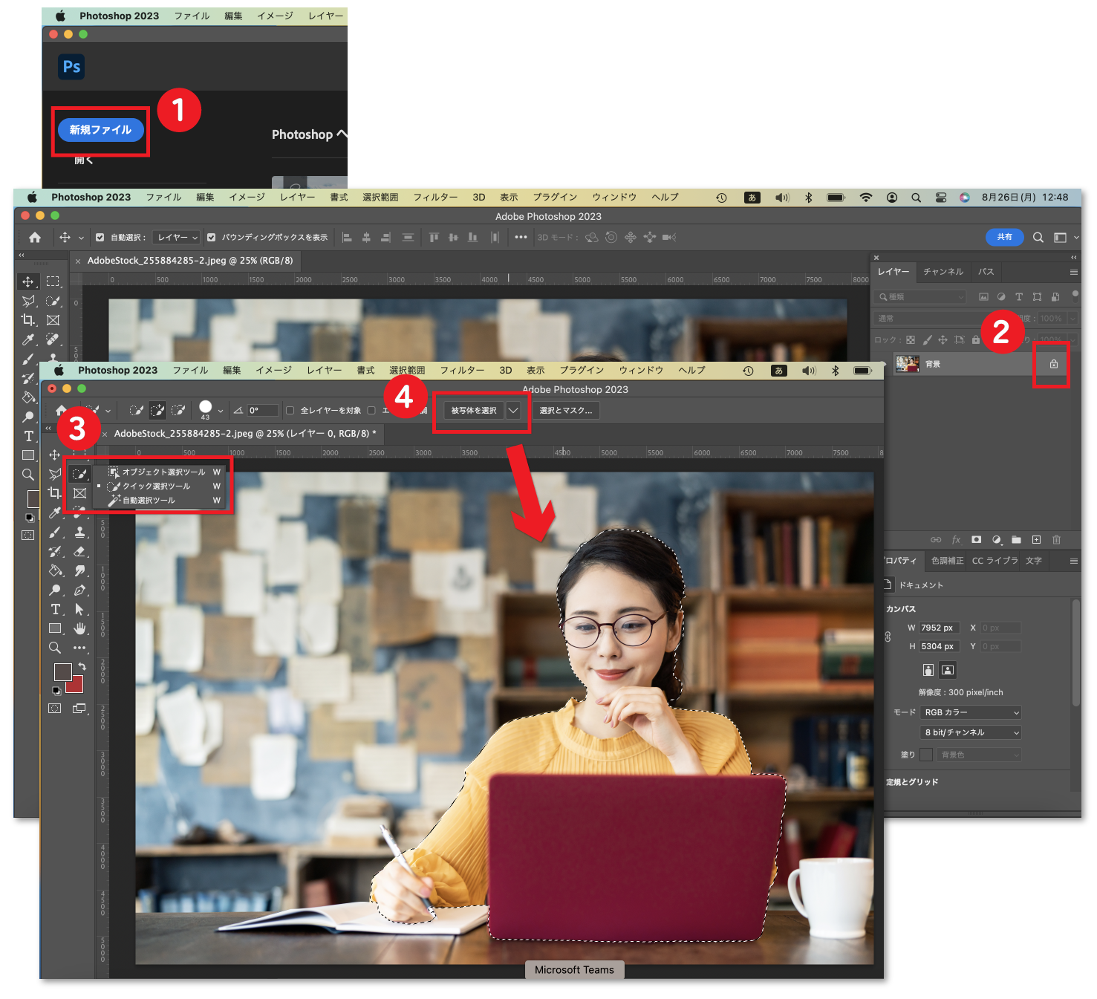Enable Add to selection mode in options bar

click(157, 411)
